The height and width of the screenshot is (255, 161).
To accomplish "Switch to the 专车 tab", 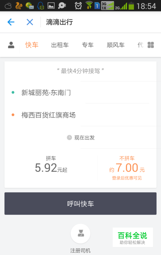I will 88,45.
